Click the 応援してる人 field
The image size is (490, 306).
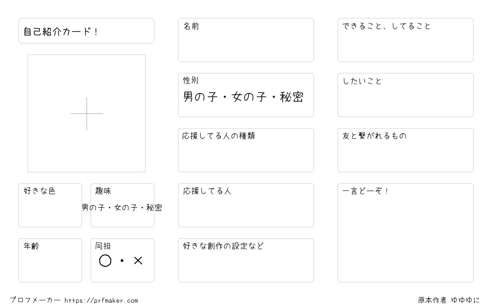coord(246,205)
